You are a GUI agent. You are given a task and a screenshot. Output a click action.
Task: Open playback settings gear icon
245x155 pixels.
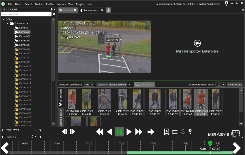[190, 131]
